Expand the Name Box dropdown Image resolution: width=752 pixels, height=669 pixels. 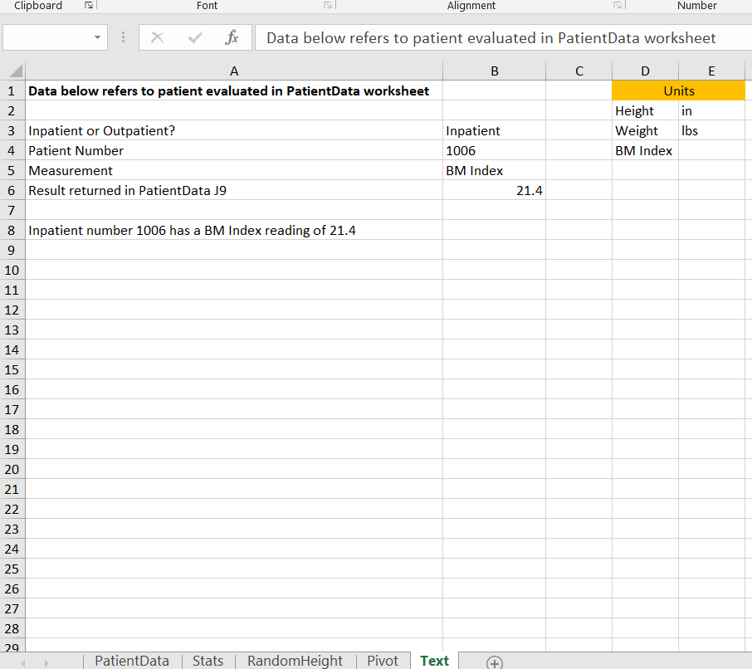pos(97,37)
